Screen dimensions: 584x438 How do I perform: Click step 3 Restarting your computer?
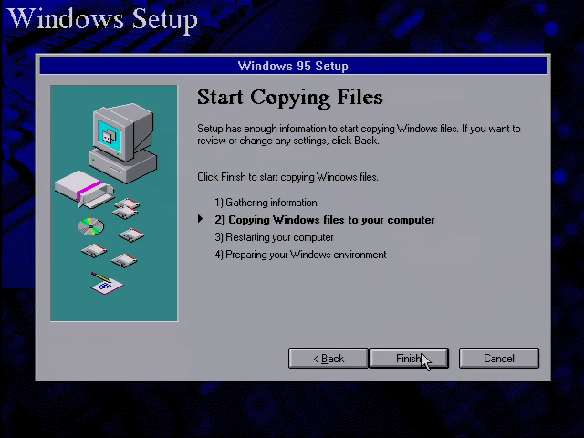274,237
